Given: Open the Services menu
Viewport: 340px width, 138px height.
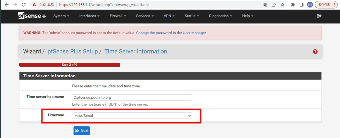Looking at the screenshot, I should [x=145, y=16].
